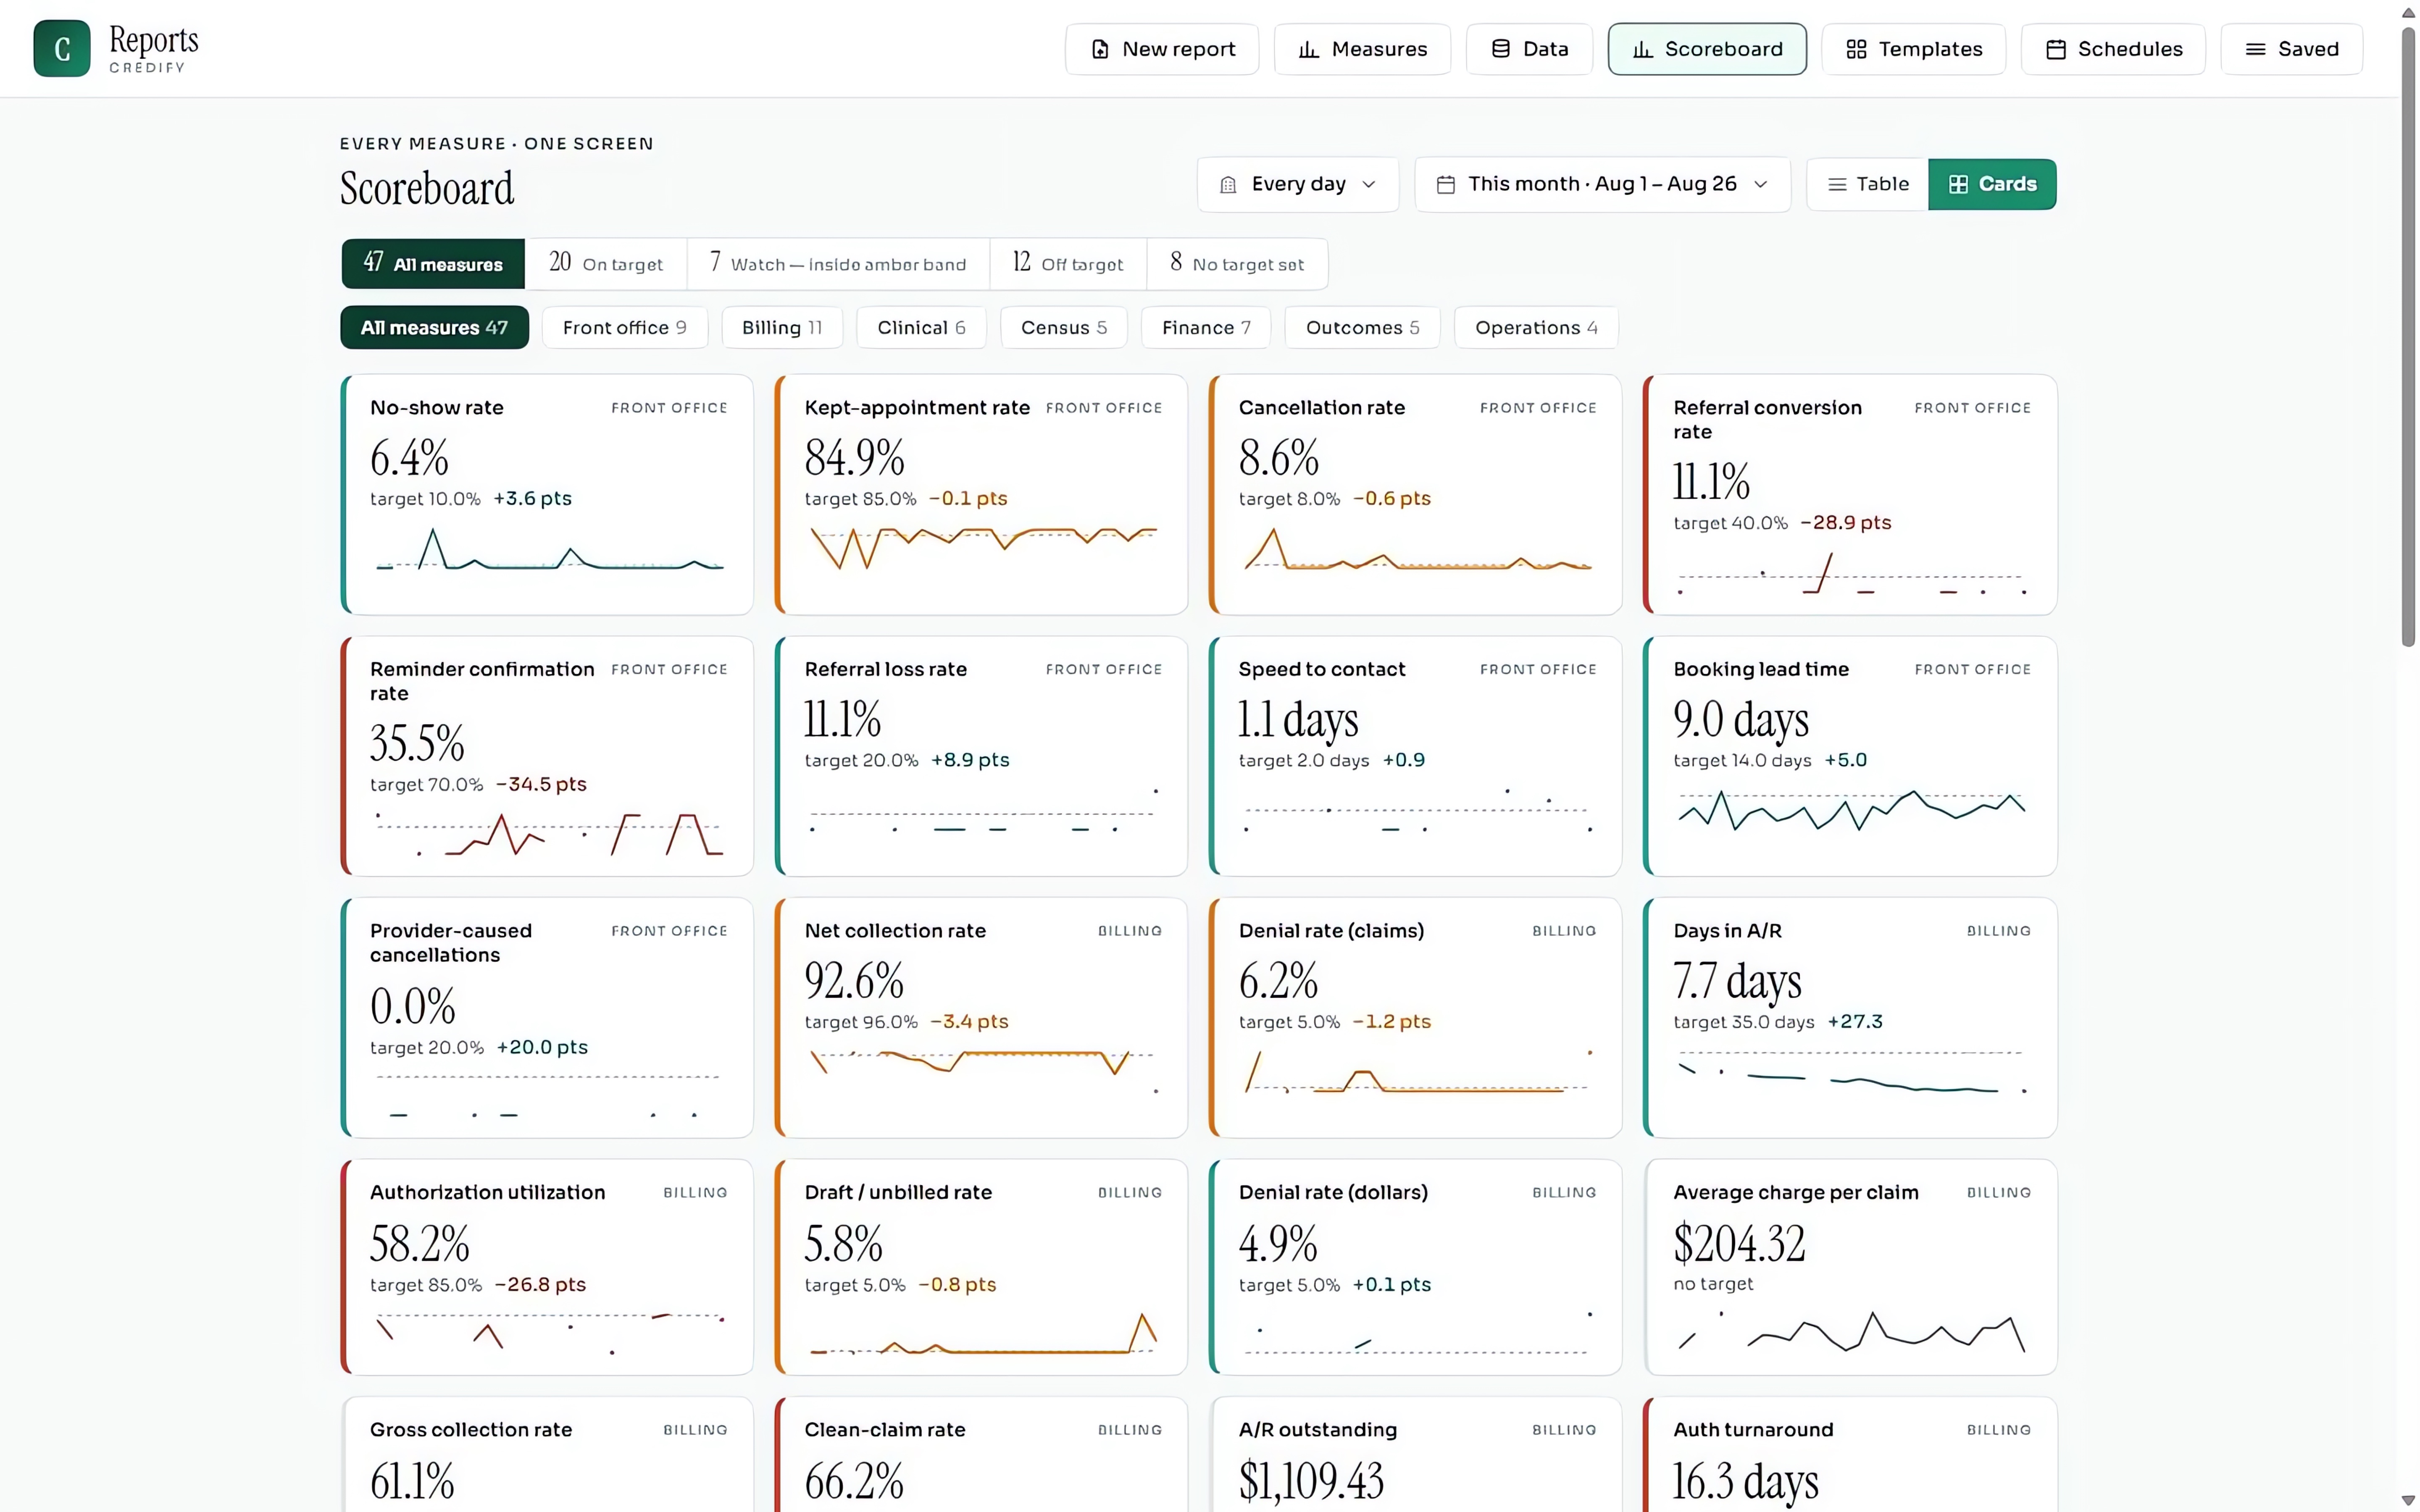Viewport: 2420px width, 1512px height.
Task: Filter by 20 On target status
Action: point(606,264)
